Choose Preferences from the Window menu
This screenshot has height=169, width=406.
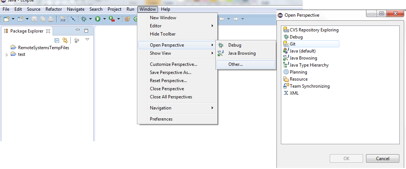tap(161, 119)
